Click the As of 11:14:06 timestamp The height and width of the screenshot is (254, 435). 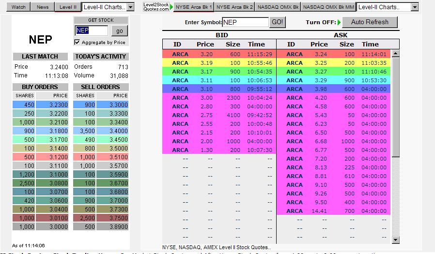tap(28, 245)
